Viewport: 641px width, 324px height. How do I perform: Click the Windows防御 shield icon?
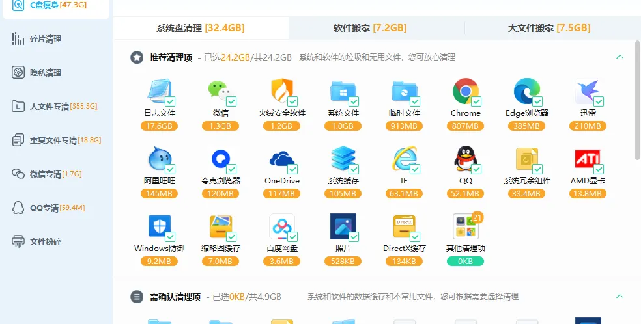pyautogui.click(x=159, y=227)
